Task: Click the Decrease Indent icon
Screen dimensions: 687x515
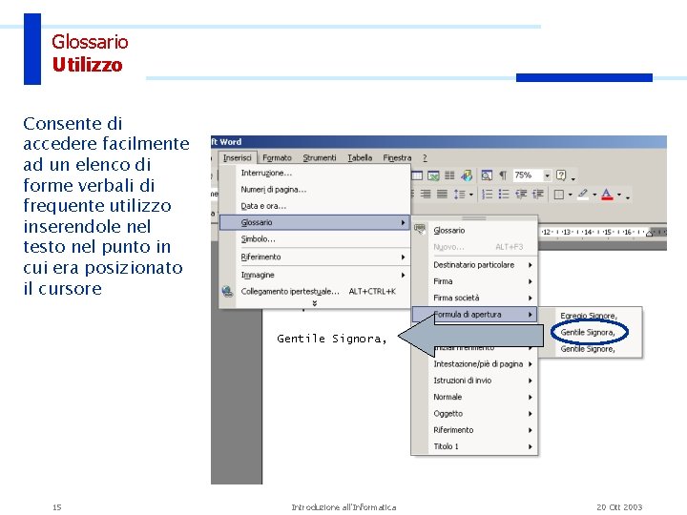Action: pyautogui.click(x=521, y=194)
